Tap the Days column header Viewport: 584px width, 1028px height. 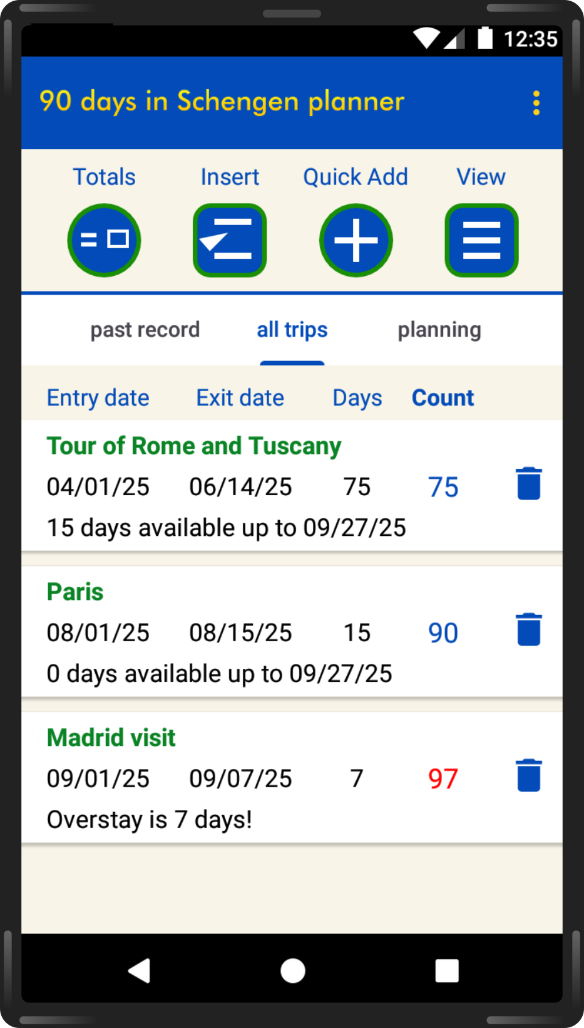coord(357,397)
